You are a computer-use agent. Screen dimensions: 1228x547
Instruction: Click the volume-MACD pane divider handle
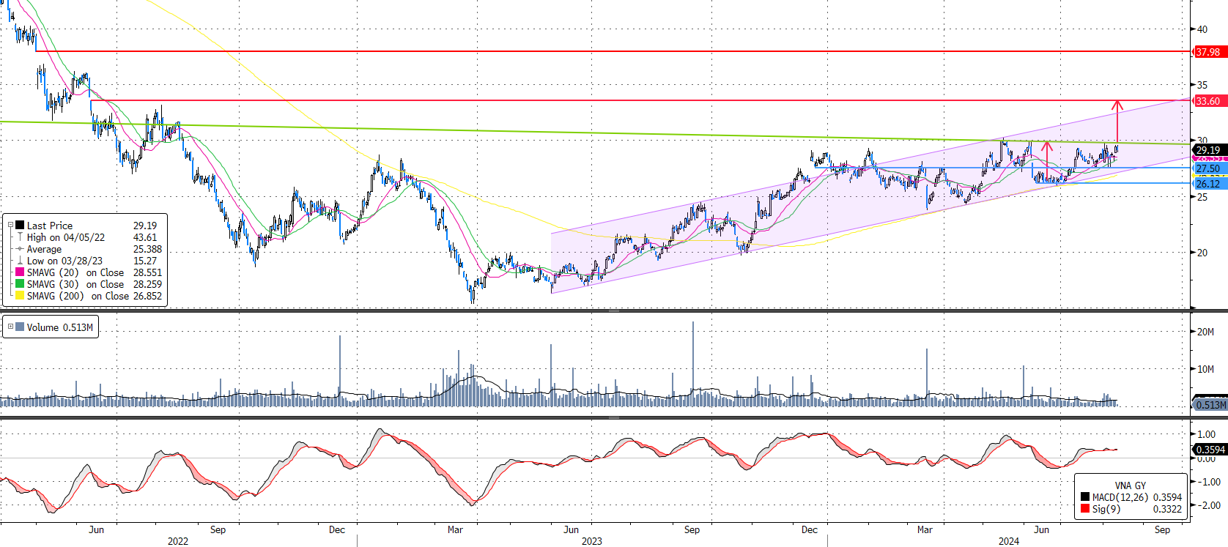(x=614, y=417)
